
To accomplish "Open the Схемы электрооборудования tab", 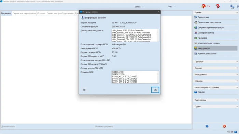I will point(60,13).
